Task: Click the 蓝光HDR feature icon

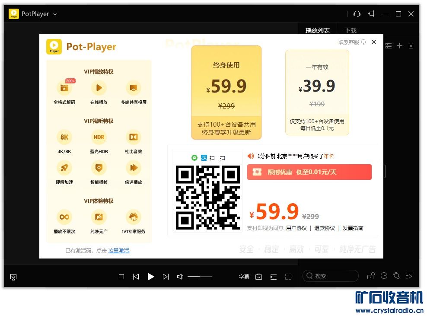Action: click(x=99, y=137)
